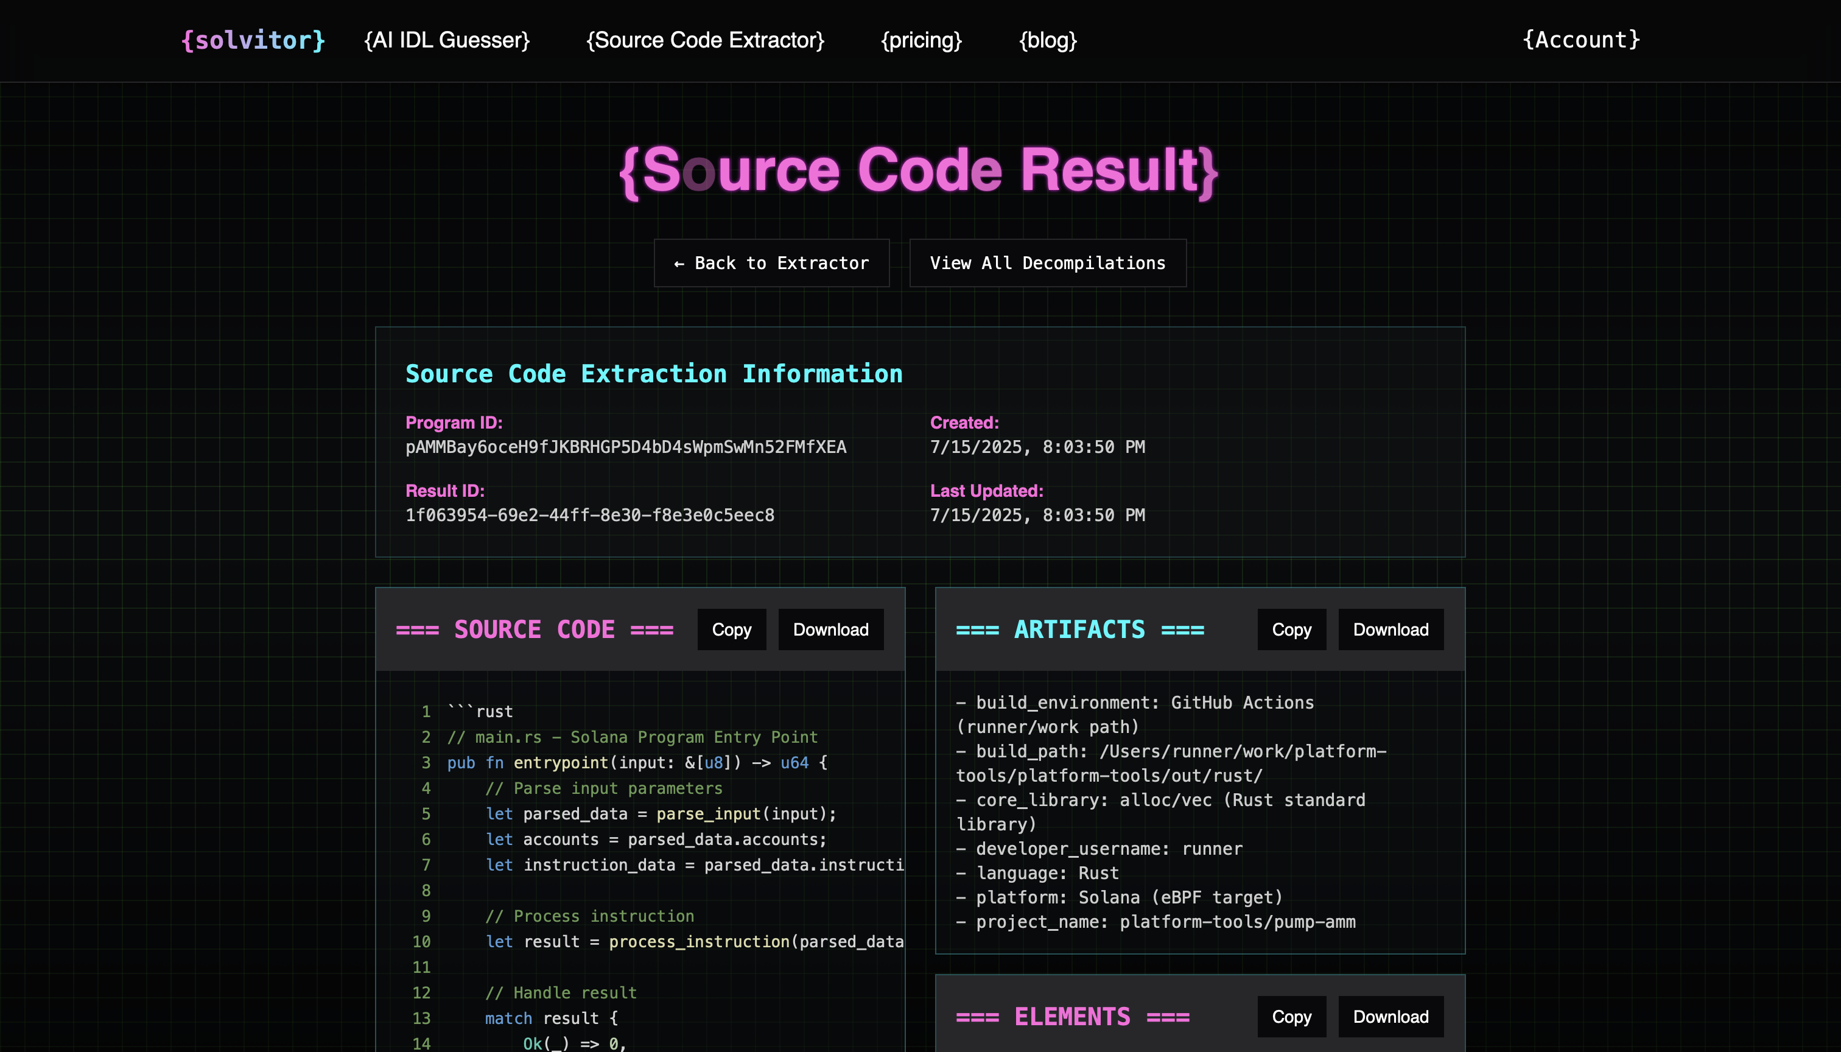1841x1052 pixels.
Task: Copy the elements section
Action: click(1291, 1017)
